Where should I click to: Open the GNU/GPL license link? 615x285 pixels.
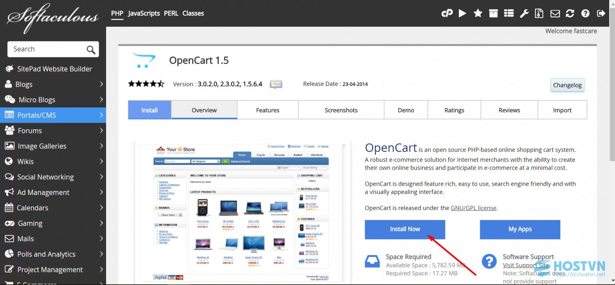474,208
